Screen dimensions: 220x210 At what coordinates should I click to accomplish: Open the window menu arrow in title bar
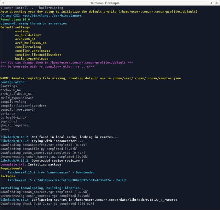point(3,3)
